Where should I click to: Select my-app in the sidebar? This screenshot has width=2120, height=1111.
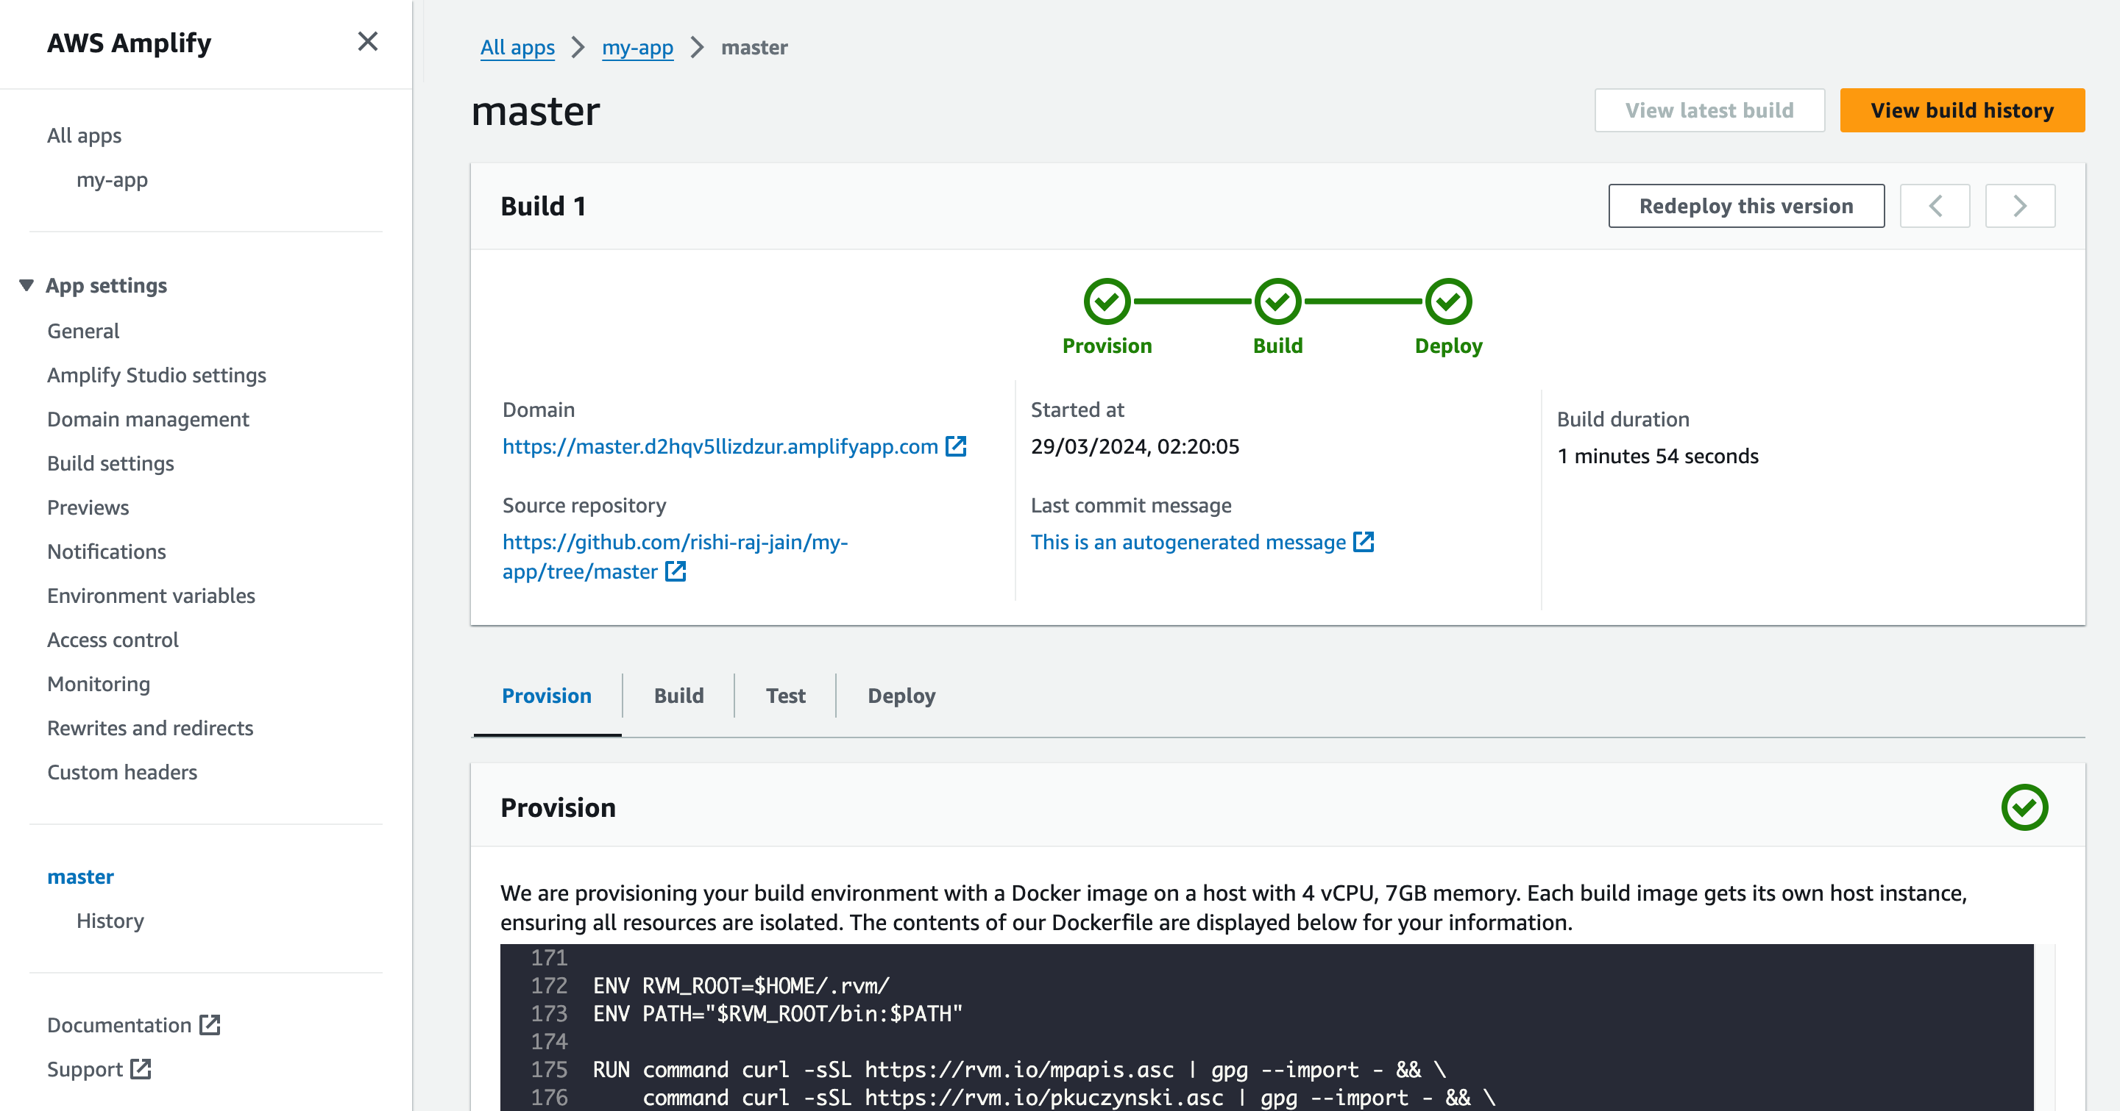point(112,179)
